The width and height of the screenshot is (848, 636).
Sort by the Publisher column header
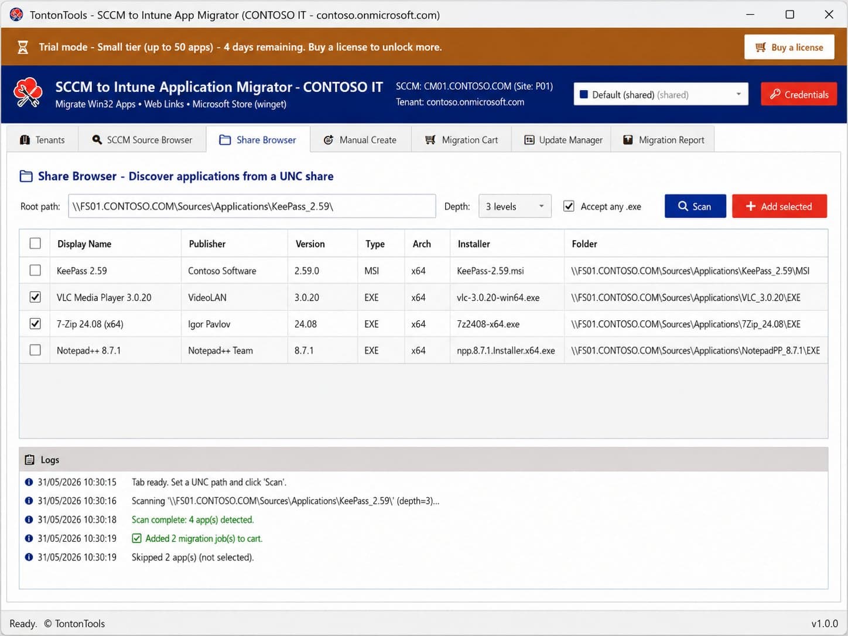(234, 244)
